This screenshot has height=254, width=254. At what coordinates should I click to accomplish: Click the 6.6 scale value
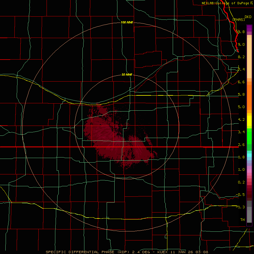point(241,82)
